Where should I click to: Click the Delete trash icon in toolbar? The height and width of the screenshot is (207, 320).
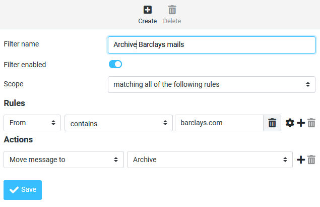[x=172, y=10]
